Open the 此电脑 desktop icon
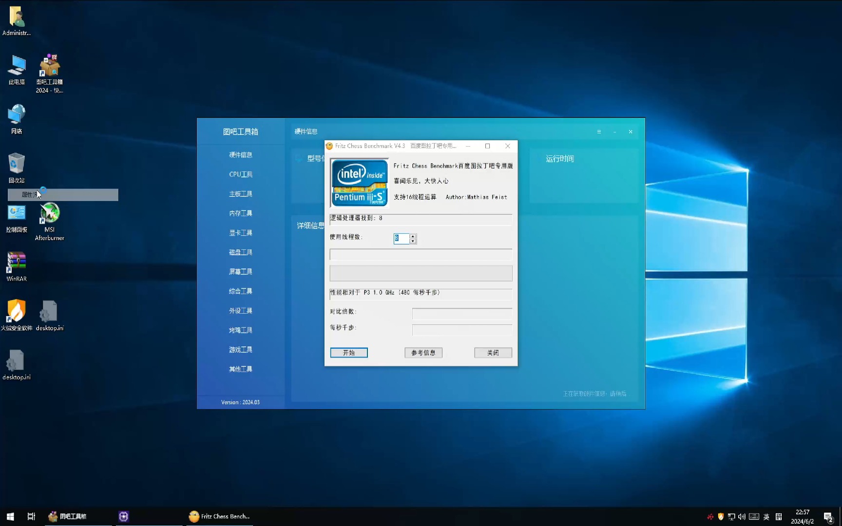Image resolution: width=842 pixels, height=526 pixels. [17, 70]
